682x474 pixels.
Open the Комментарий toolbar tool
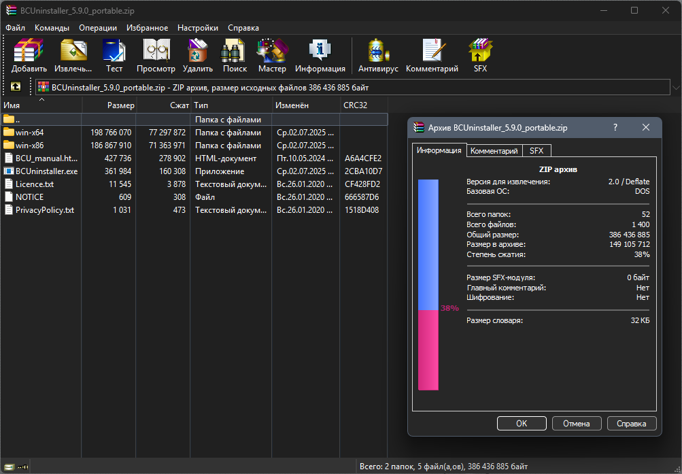[433, 50]
